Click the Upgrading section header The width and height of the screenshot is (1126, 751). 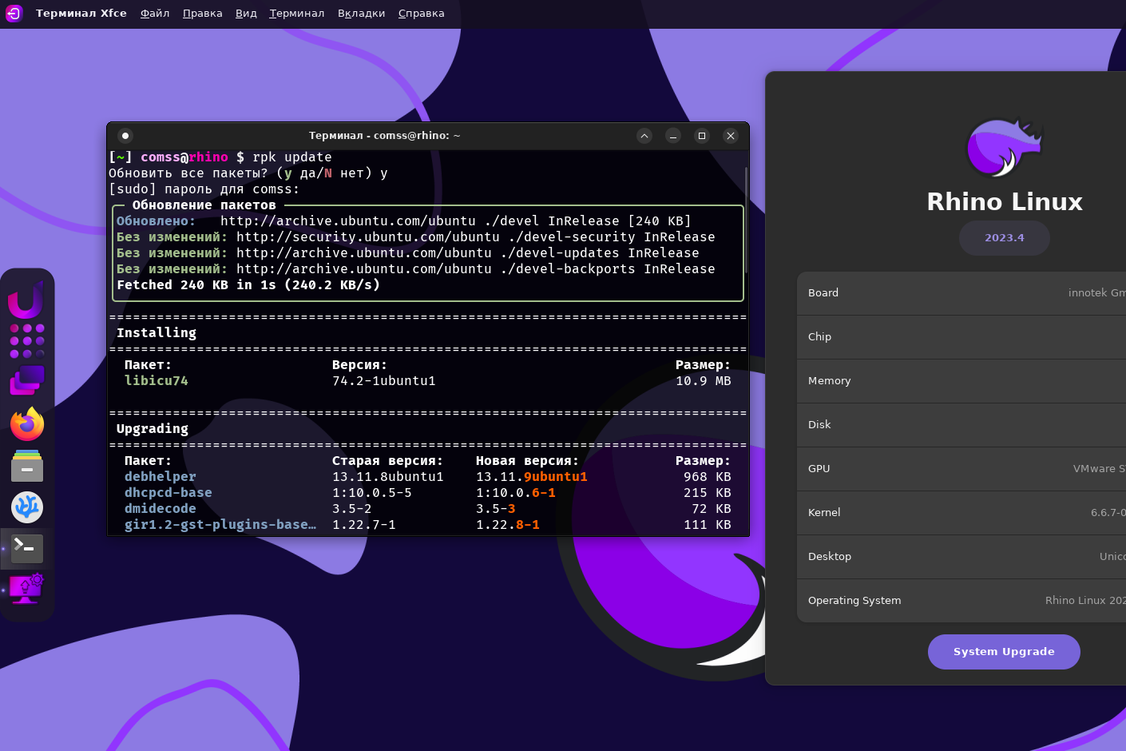[153, 429]
